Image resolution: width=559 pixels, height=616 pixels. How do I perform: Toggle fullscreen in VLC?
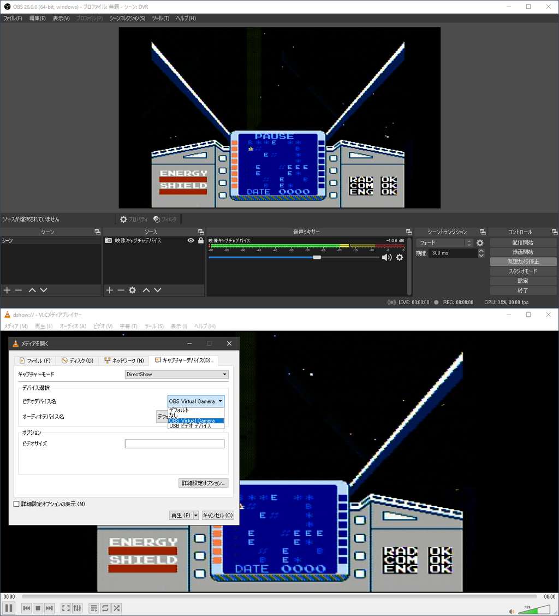[66, 608]
